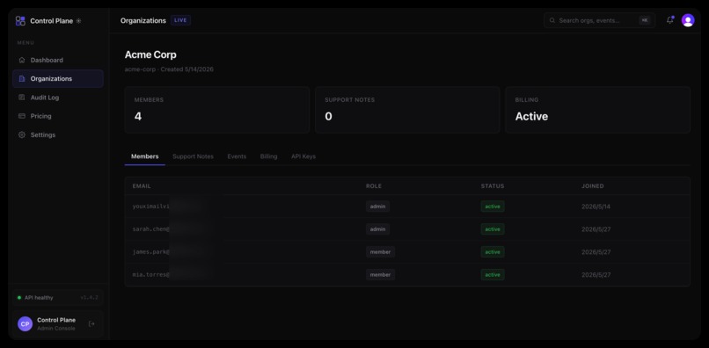Open the Events tab
The image size is (709, 348).
(x=237, y=156)
